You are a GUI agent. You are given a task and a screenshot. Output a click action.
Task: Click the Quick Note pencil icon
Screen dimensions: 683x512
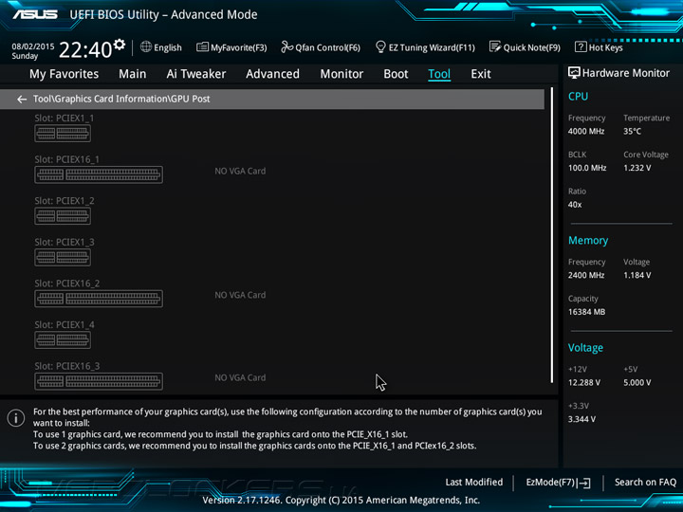495,46
